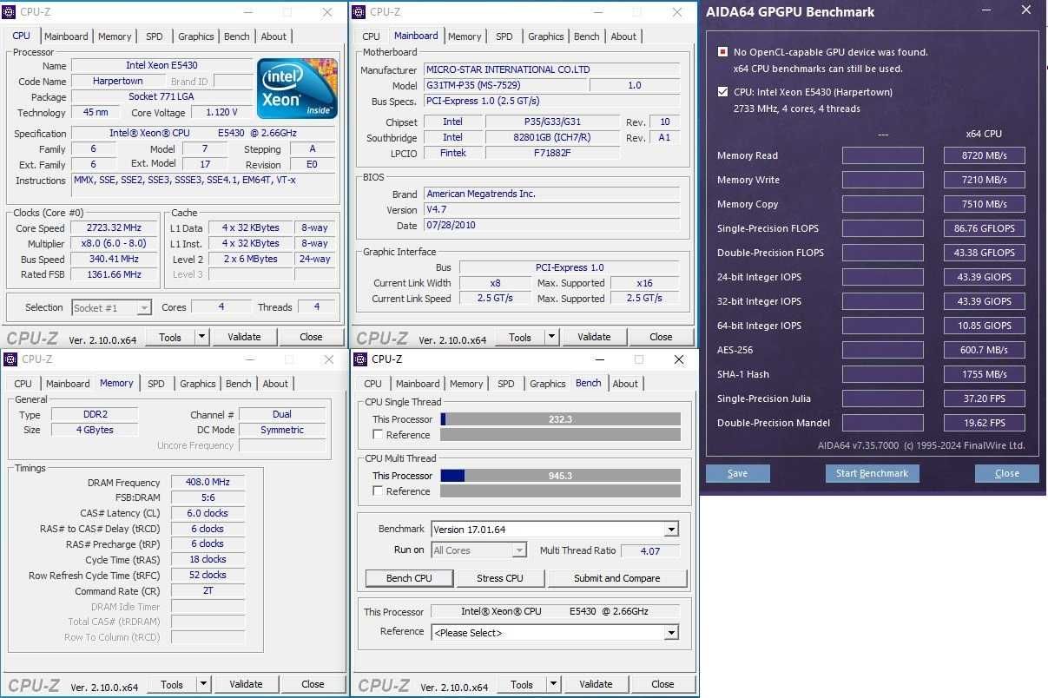1048x698 pixels.
Task: Click Close button in CPU-Z Memory window
Action: (313, 684)
